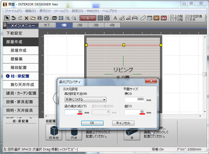209x154 pixels.
Task: Select the text (A) tool icon
Action: coord(115,18)
